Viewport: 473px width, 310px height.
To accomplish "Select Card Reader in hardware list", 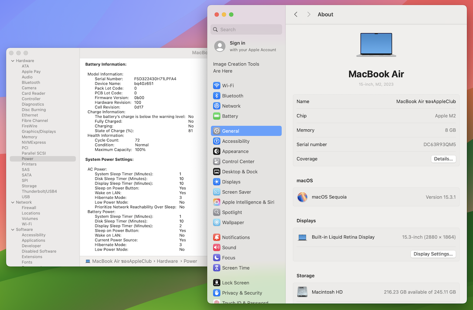I will tap(33, 93).
